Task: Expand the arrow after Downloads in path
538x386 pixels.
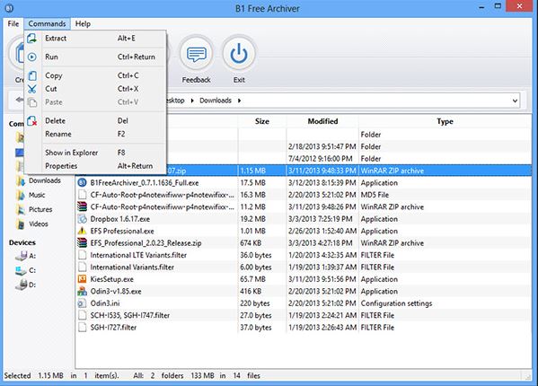Action: click(239, 101)
